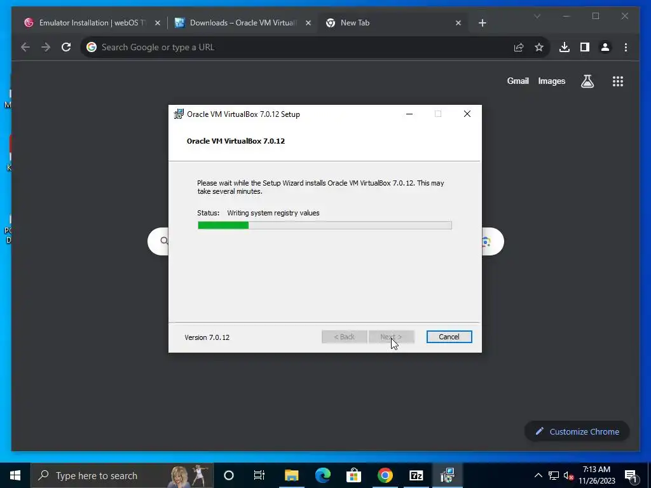The height and width of the screenshot is (488, 651).
Task: Click the search magnifier in Google search box
Action: (165, 241)
